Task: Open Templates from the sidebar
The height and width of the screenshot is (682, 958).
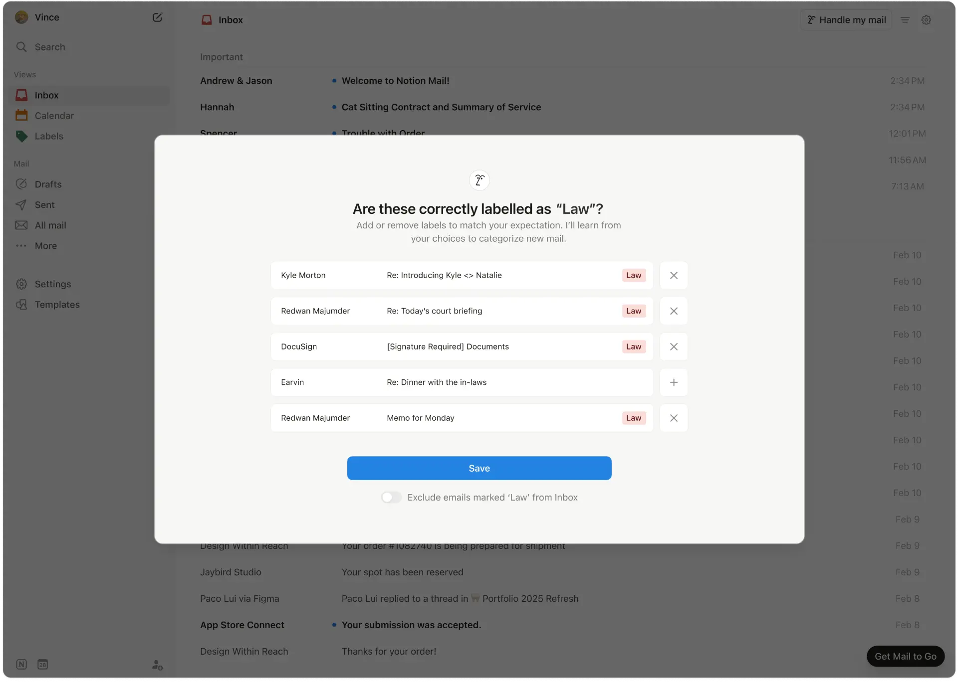Action: [57, 305]
